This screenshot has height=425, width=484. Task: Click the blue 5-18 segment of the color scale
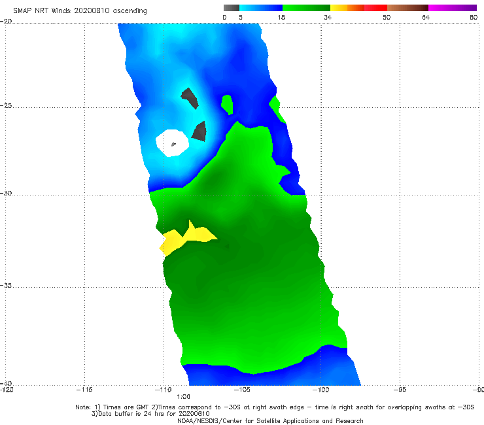(261, 8)
